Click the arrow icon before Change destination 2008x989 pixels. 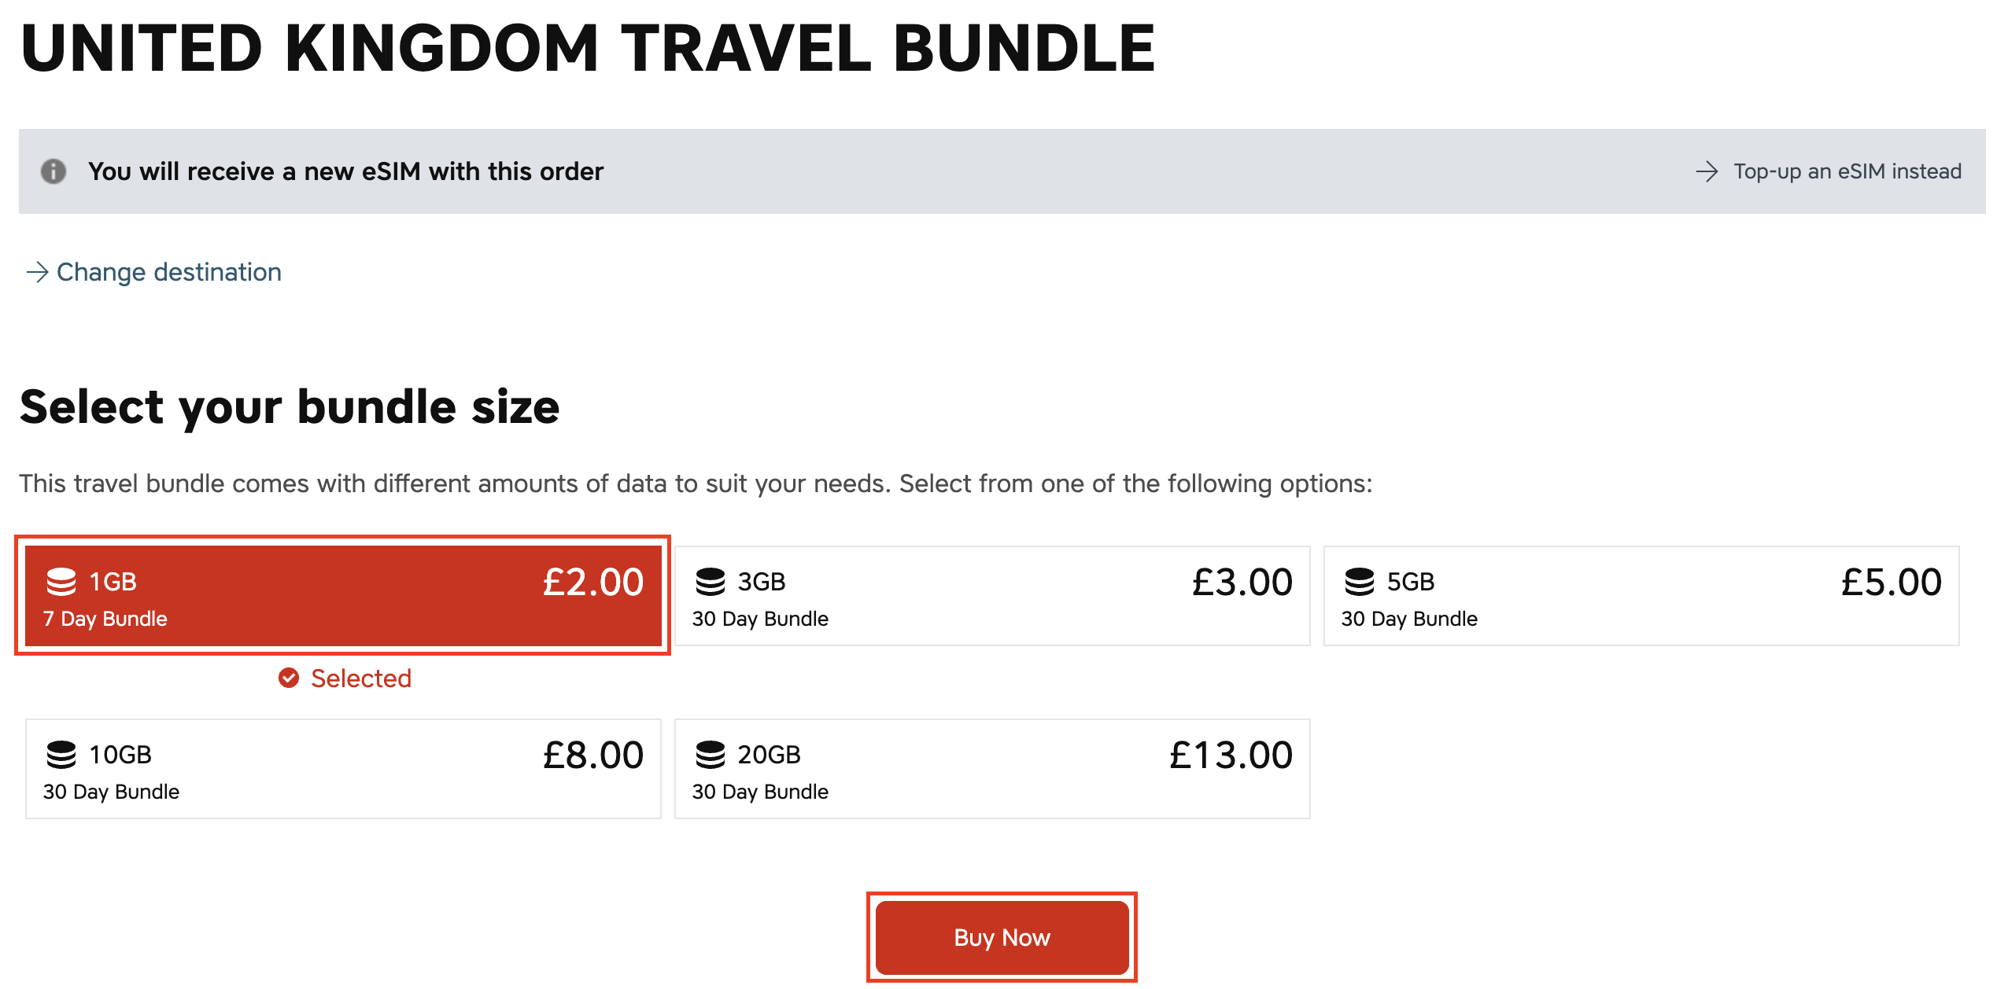[37, 272]
